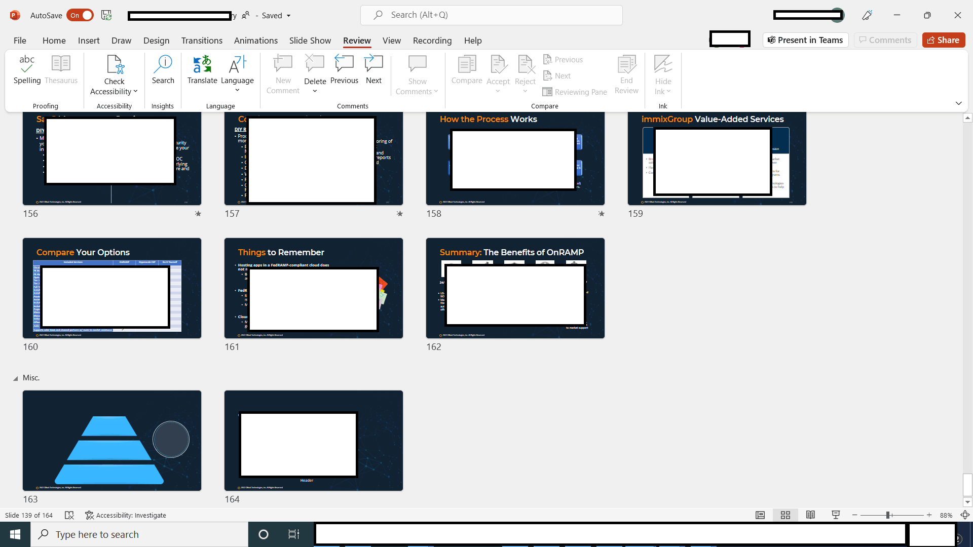
Task: Switch to the Home tab
Action: coord(54,41)
